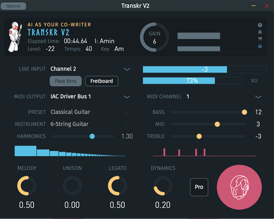Click the Dynamics value 0.20
274x219 pixels.
[163, 205]
